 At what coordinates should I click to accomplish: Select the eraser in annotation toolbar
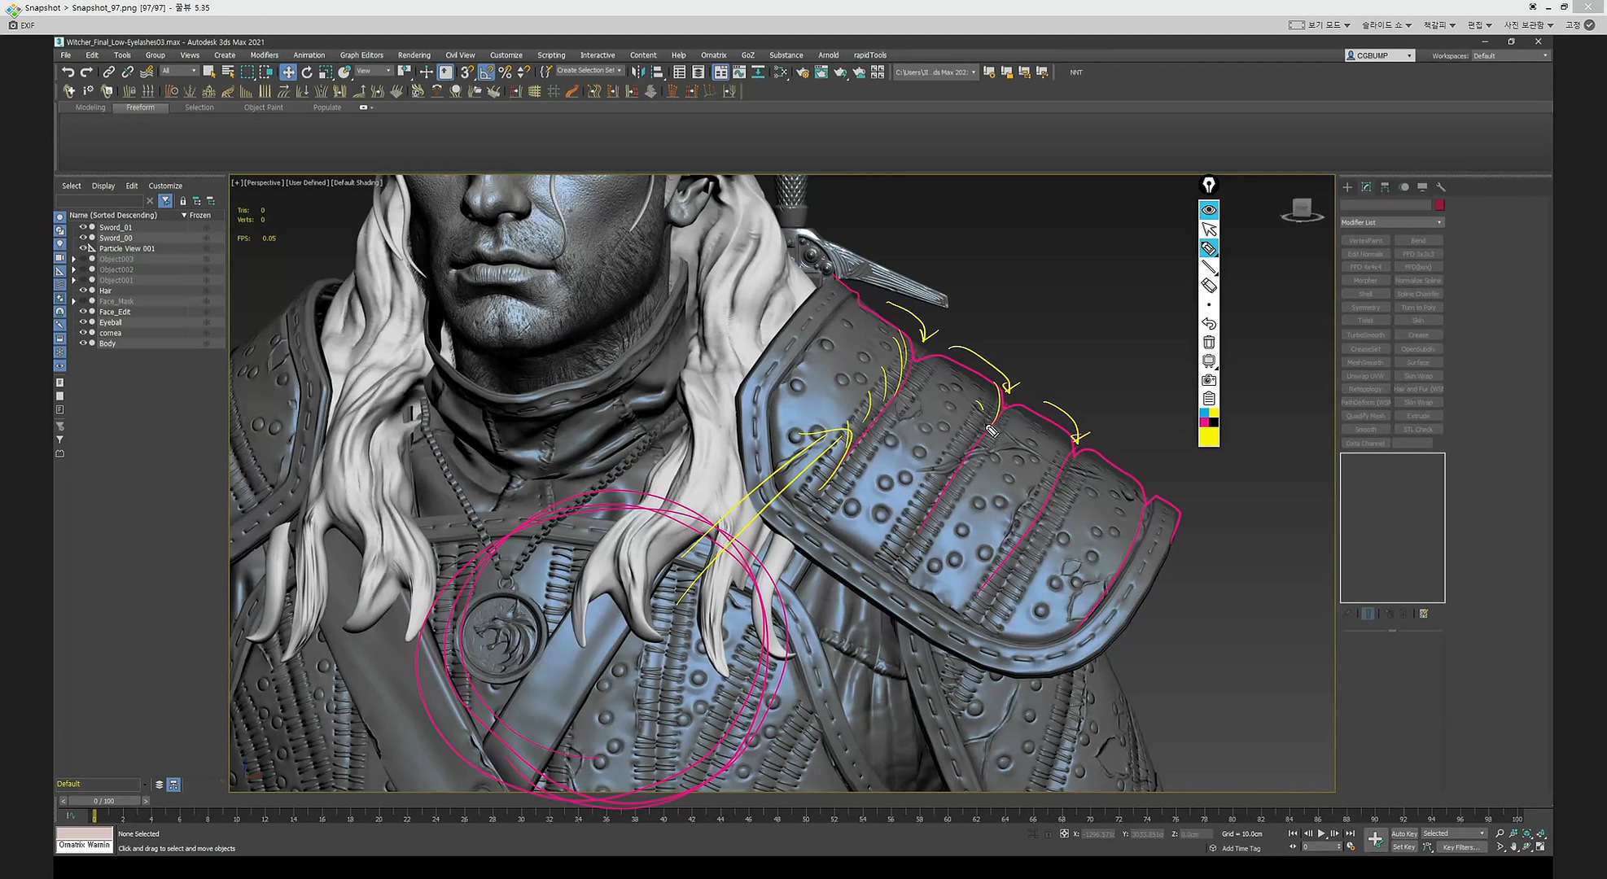tap(1209, 286)
